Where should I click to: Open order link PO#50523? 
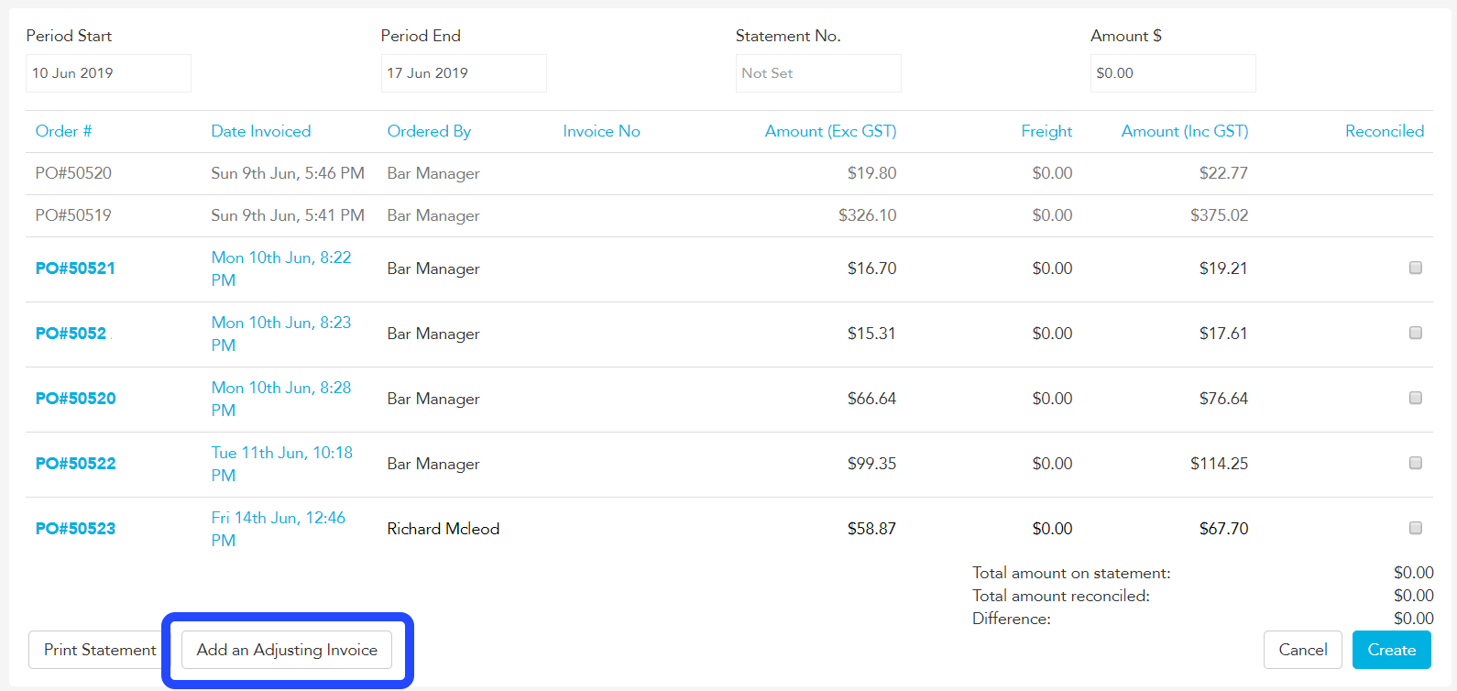click(x=75, y=529)
